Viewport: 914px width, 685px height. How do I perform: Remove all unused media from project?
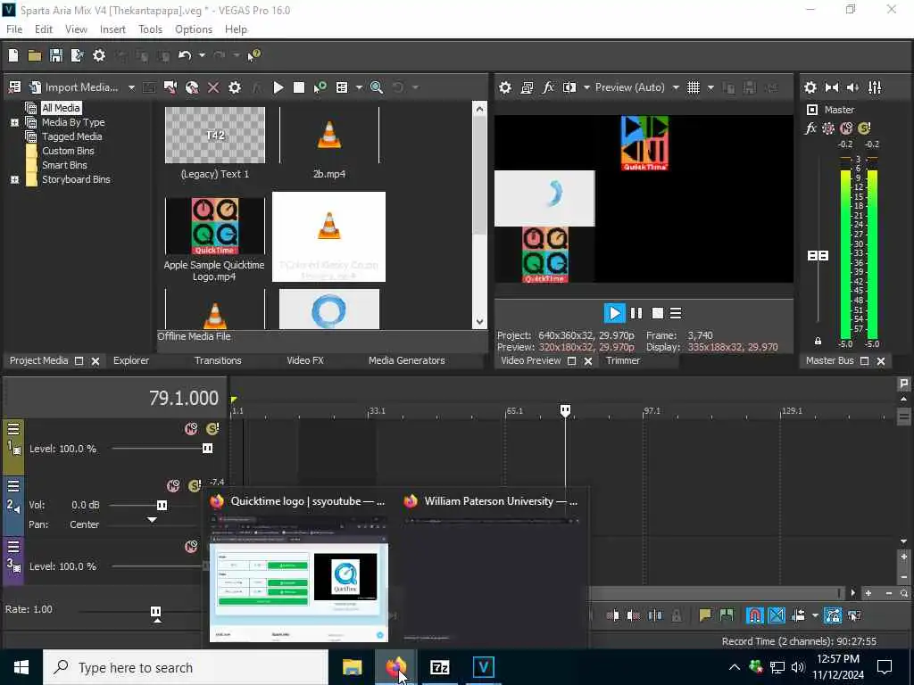click(x=14, y=87)
